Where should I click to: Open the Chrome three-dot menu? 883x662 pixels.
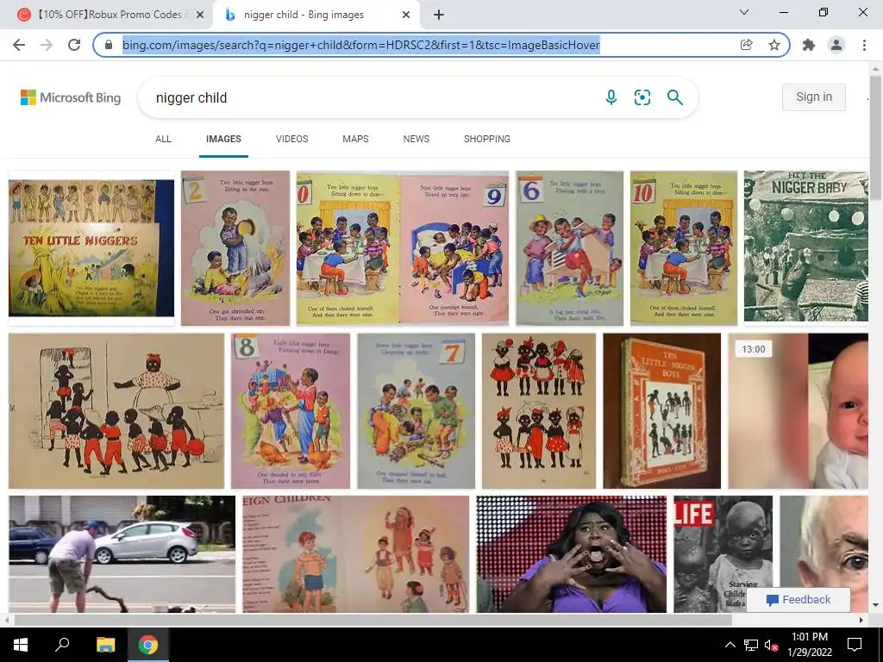pyautogui.click(x=864, y=45)
